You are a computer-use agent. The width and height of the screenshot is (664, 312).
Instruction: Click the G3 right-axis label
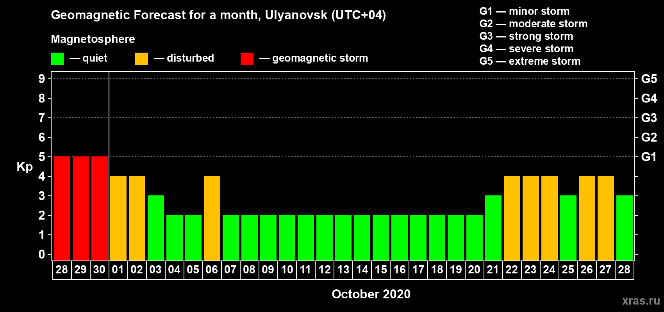click(x=649, y=118)
